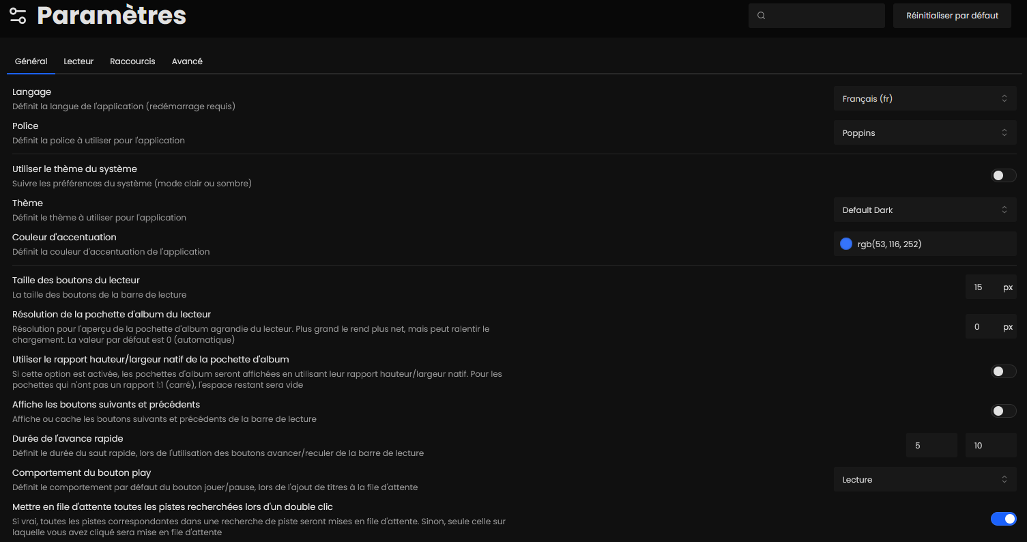This screenshot has height=542, width=1027.
Task: Click the magnifier icon in search box
Action: (x=762, y=16)
